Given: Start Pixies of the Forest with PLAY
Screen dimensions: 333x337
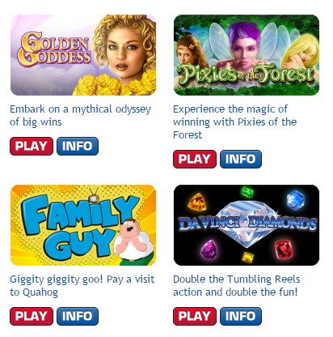Looking at the screenshot, I should point(195,159).
